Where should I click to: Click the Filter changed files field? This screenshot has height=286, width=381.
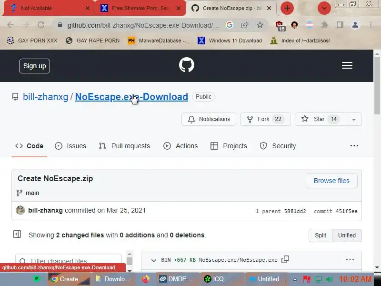click(69, 261)
